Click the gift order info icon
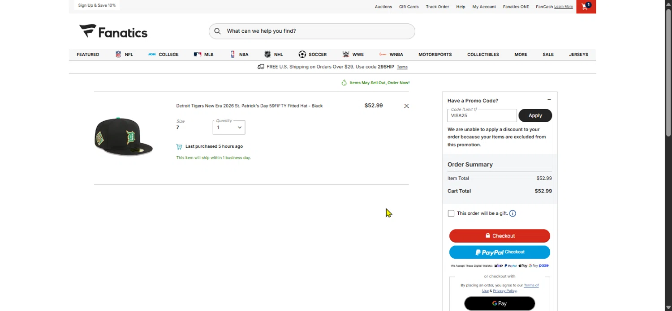The height and width of the screenshot is (311, 672). (513, 213)
